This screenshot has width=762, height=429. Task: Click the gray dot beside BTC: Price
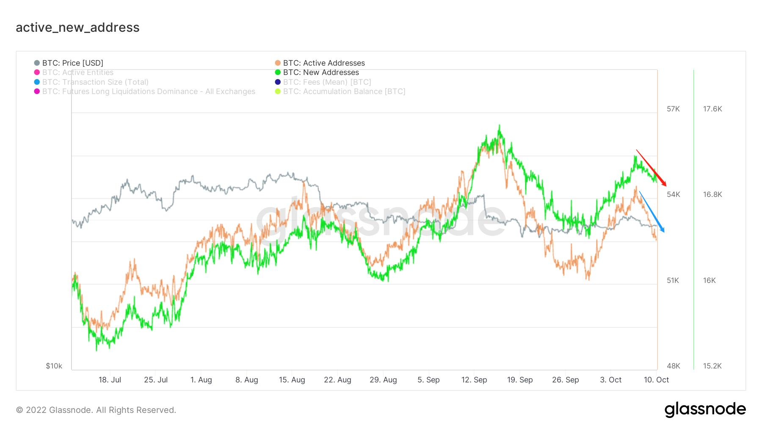tap(37, 63)
